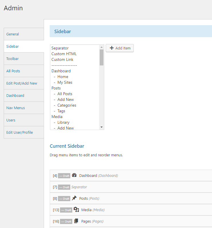Click the Draft badge on Media row

click(x=66, y=210)
